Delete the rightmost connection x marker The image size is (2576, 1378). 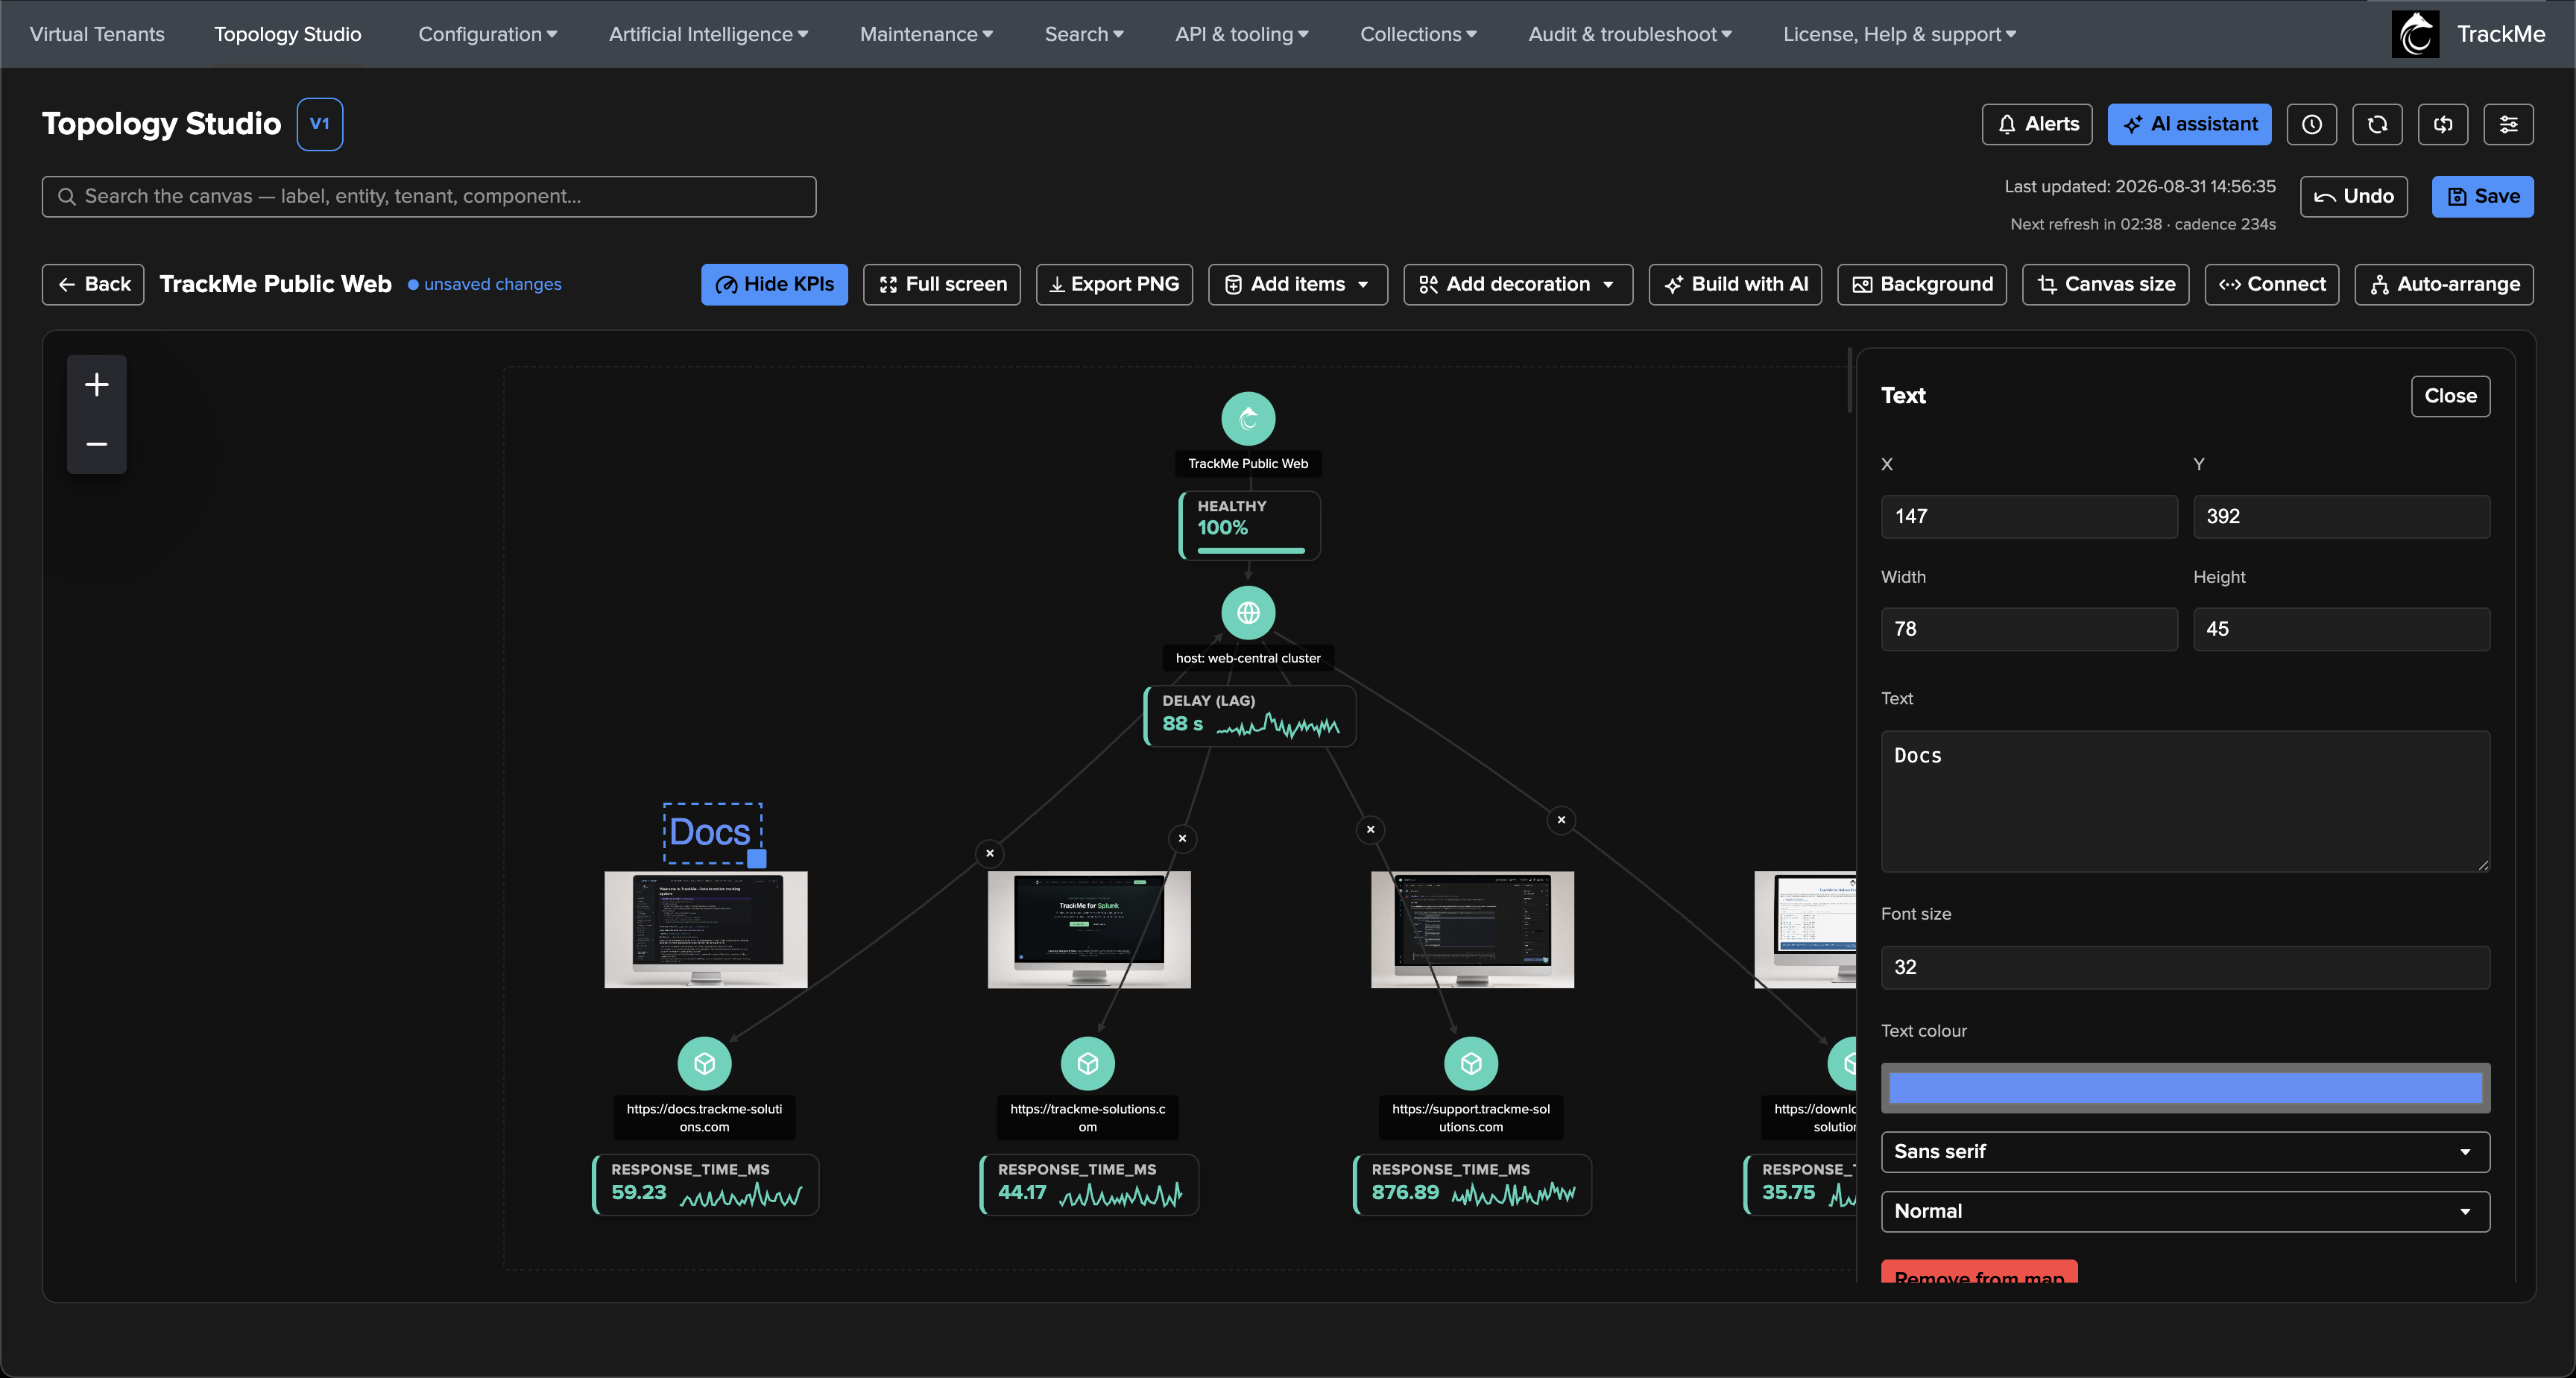(1561, 820)
